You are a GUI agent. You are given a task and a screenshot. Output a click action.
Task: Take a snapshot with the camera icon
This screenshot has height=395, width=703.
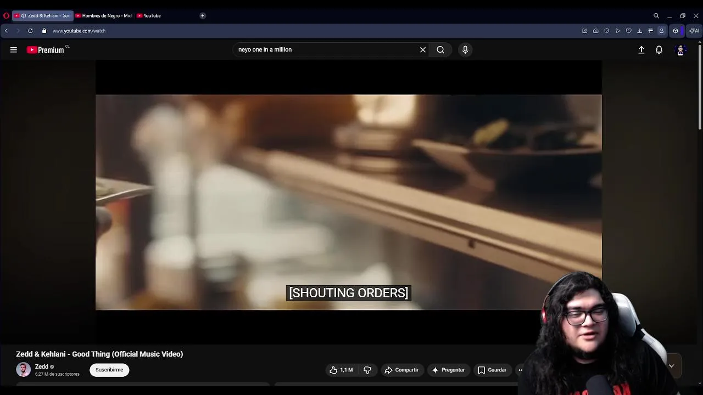point(596,31)
